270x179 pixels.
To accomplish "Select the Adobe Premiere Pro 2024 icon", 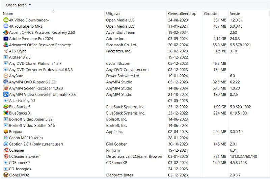I will click(x=6, y=39).
